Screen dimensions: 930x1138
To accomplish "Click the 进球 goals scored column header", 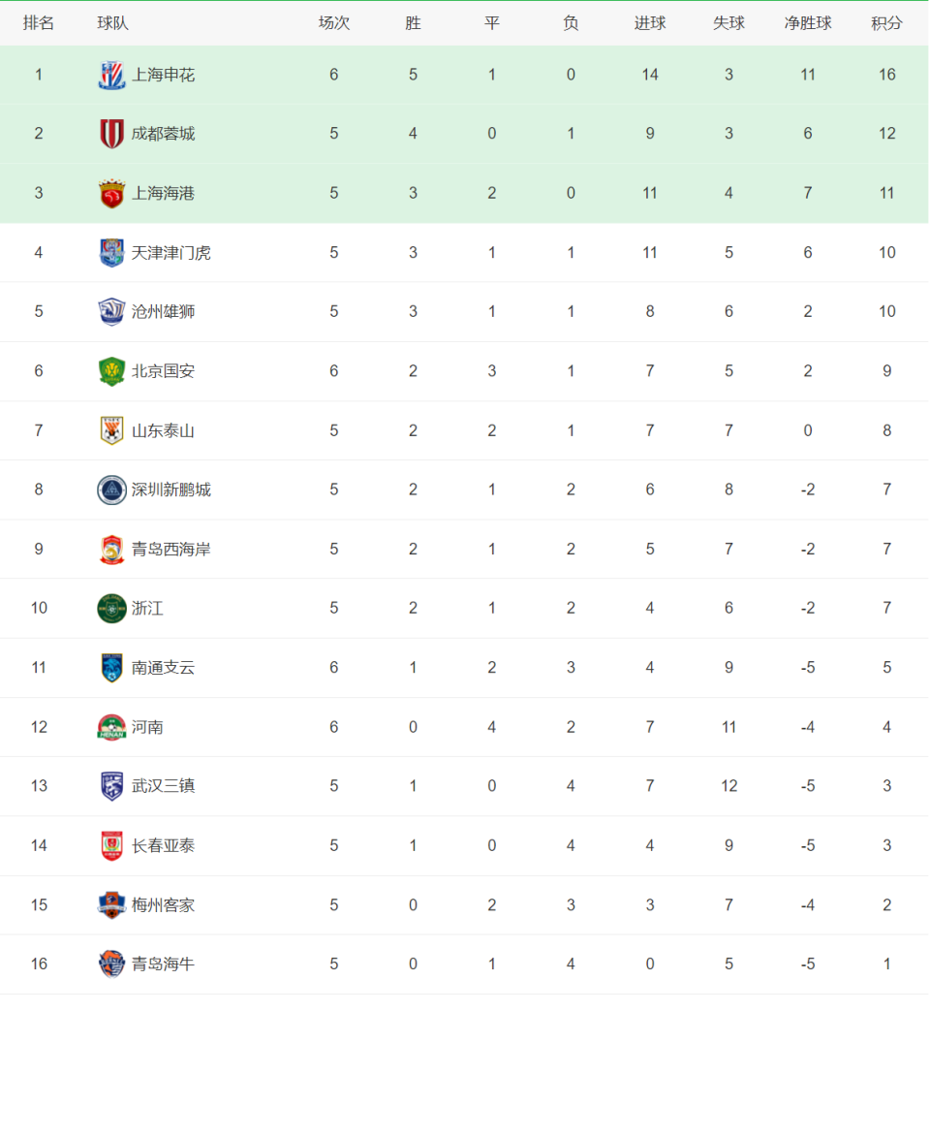I will point(650,23).
